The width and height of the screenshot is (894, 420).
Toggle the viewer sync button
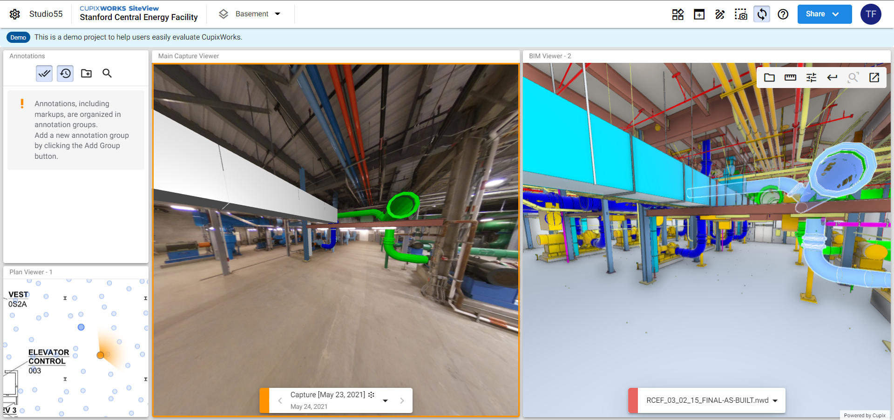coord(762,14)
